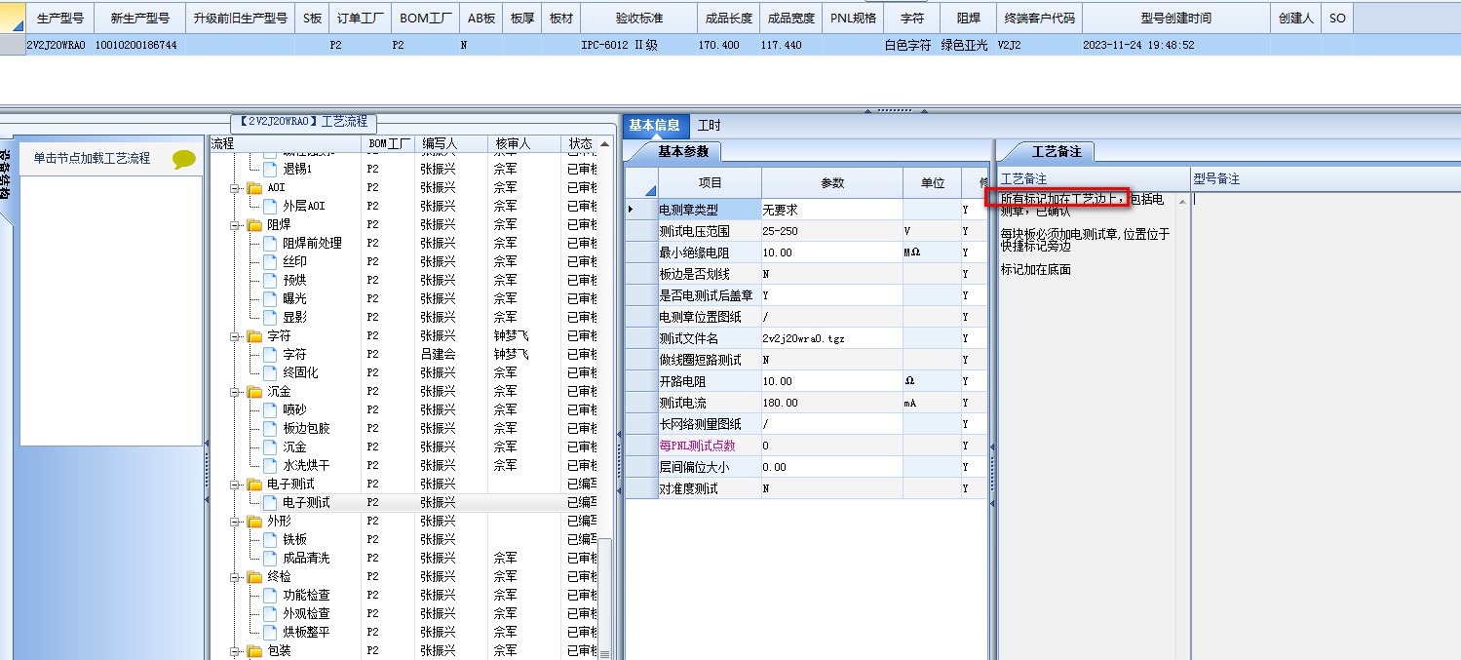This screenshot has height=660, width=1461.
Task: Collapse the 阻焊 tree node
Action: (235, 225)
